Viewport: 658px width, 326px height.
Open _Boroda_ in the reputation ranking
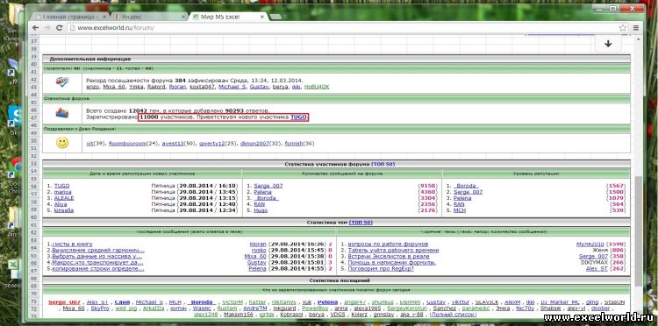(x=466, y=186)
